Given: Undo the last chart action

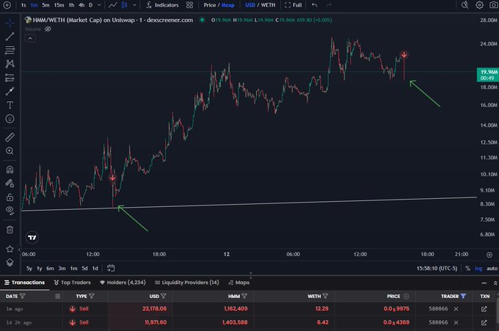Looking at the screenshot, I should tap(314, 5).
